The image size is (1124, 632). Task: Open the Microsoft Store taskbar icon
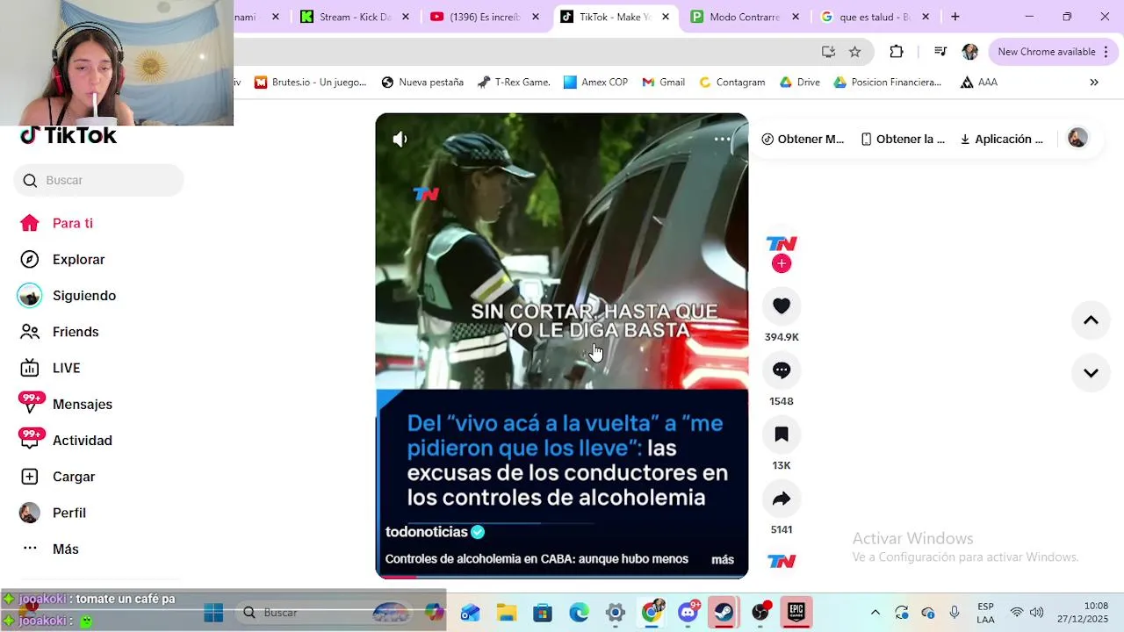[x=543, y=613]
